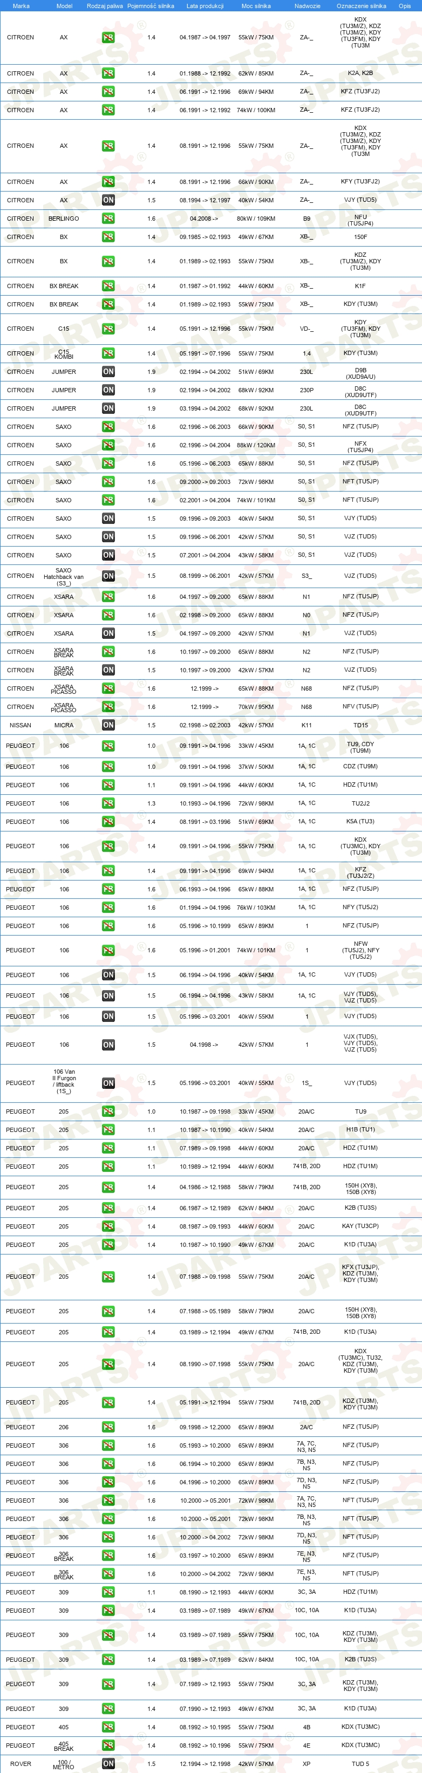422x1773 pixels.
Task: Click the Opis column header
Action: [x=405, y=5]
